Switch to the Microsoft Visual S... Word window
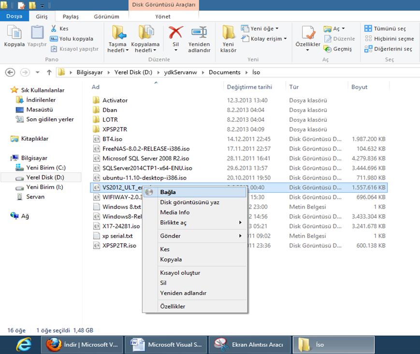Viewport: 420px width, 354px height. click(x=166, y=345)
